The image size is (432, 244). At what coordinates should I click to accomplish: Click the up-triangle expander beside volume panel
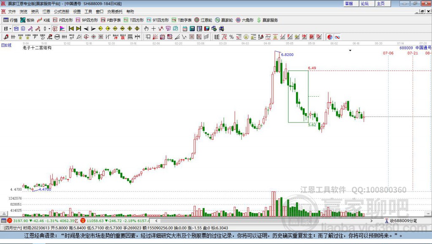(x=4, y=214)
